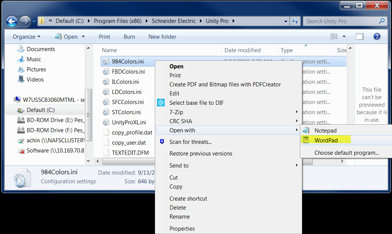The height and width of the screenshot is (234, 392).
Task: Click the DIF icon beside Select base file
Action: 161,103
